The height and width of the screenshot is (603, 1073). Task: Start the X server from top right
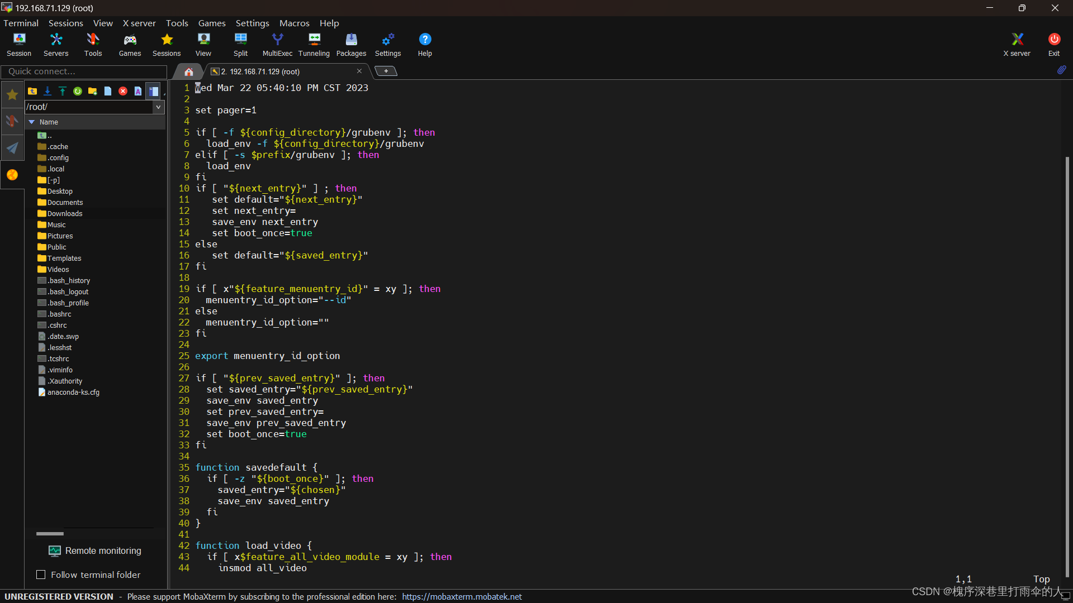click(1017, 44)
